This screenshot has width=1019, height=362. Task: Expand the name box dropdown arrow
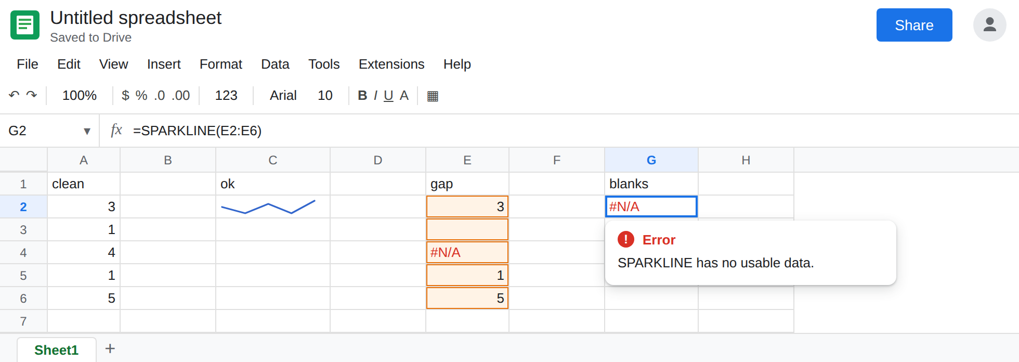click(87, 131)
